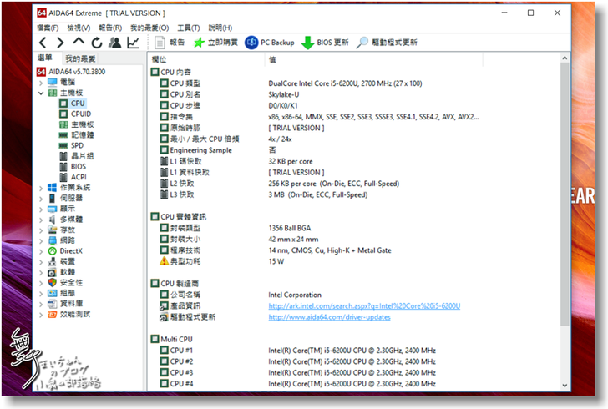
Task: Expand the 電腦 tree node
Action: [42, 83]
